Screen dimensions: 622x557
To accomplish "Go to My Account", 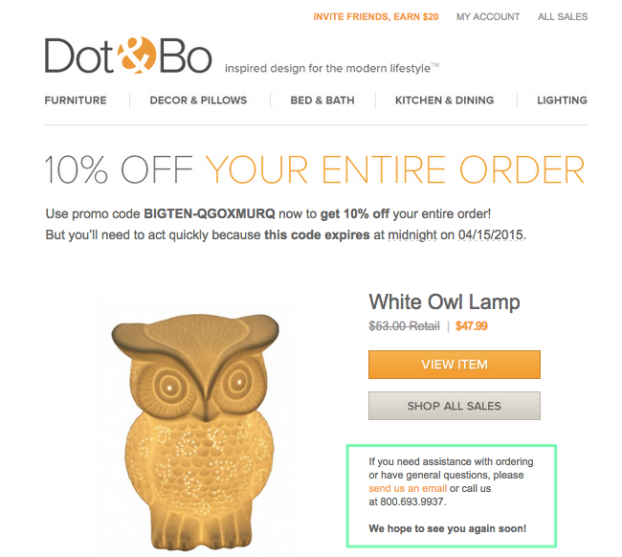I will (x=488, y=16).
